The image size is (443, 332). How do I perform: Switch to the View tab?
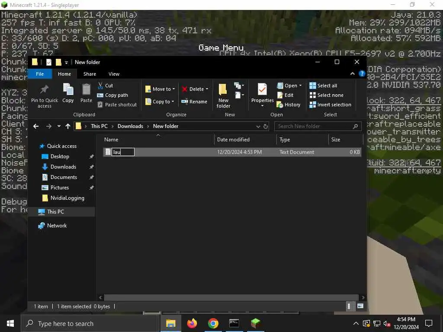tap(114, 74)
